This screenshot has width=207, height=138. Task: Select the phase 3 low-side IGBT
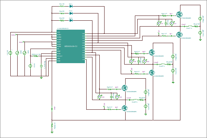(x=125, y=108)
